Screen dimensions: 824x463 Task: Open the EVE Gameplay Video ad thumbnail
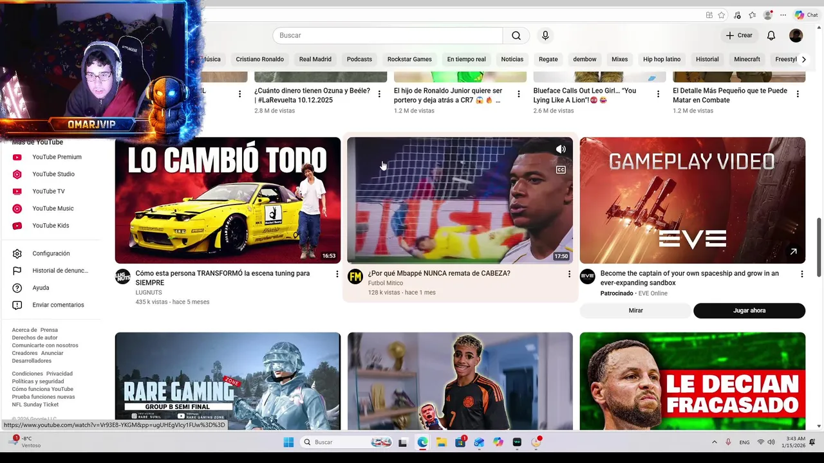(692, 200)
